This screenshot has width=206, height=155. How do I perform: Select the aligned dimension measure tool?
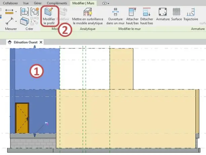9,11
